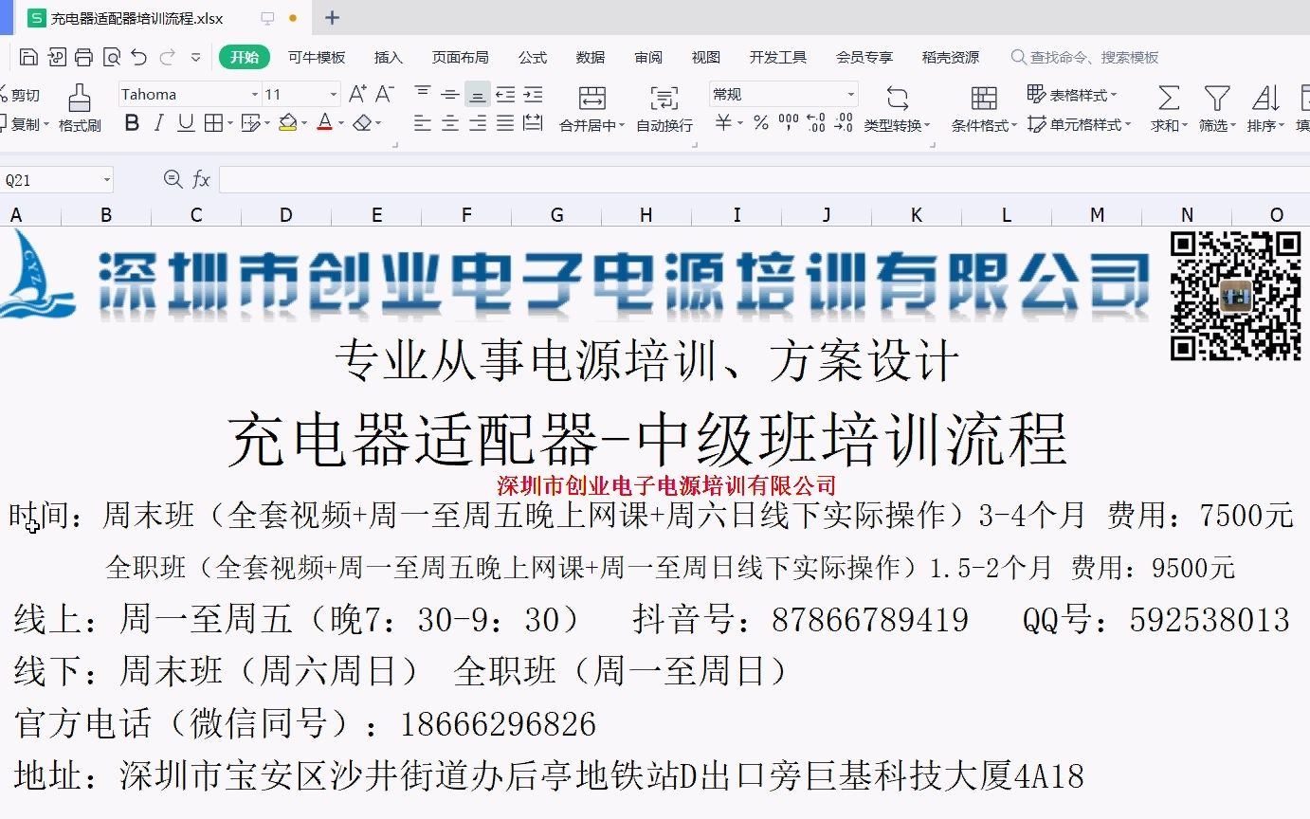Viewport: 1310px width, 819px height.
Task: Click in the formula bar input
Action: coord(764,179)
